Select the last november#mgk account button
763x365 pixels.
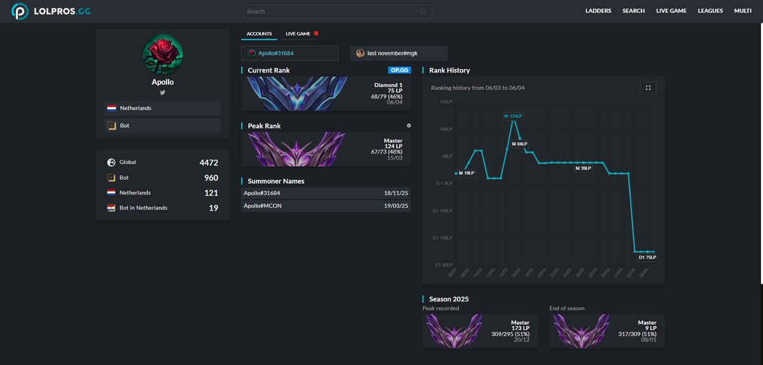(x=398, y=53)
